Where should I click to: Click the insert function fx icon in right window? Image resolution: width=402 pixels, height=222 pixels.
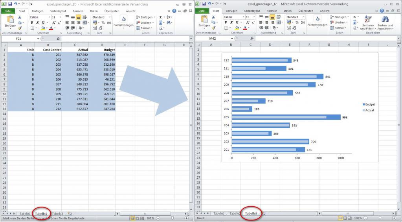point(252,39)
